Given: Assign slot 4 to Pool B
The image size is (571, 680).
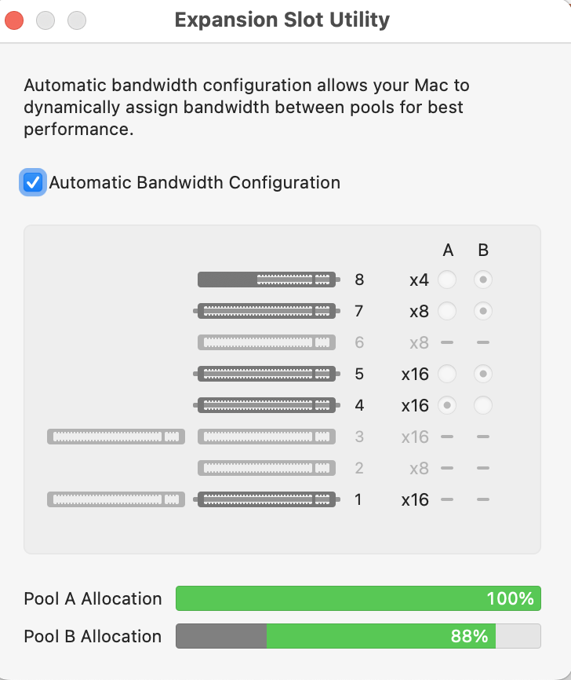Looking at the screenshot, I should point(483,405).
